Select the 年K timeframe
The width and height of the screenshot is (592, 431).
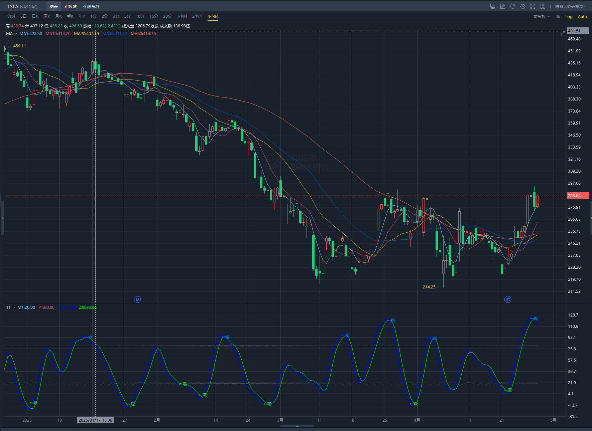[82, 16]
